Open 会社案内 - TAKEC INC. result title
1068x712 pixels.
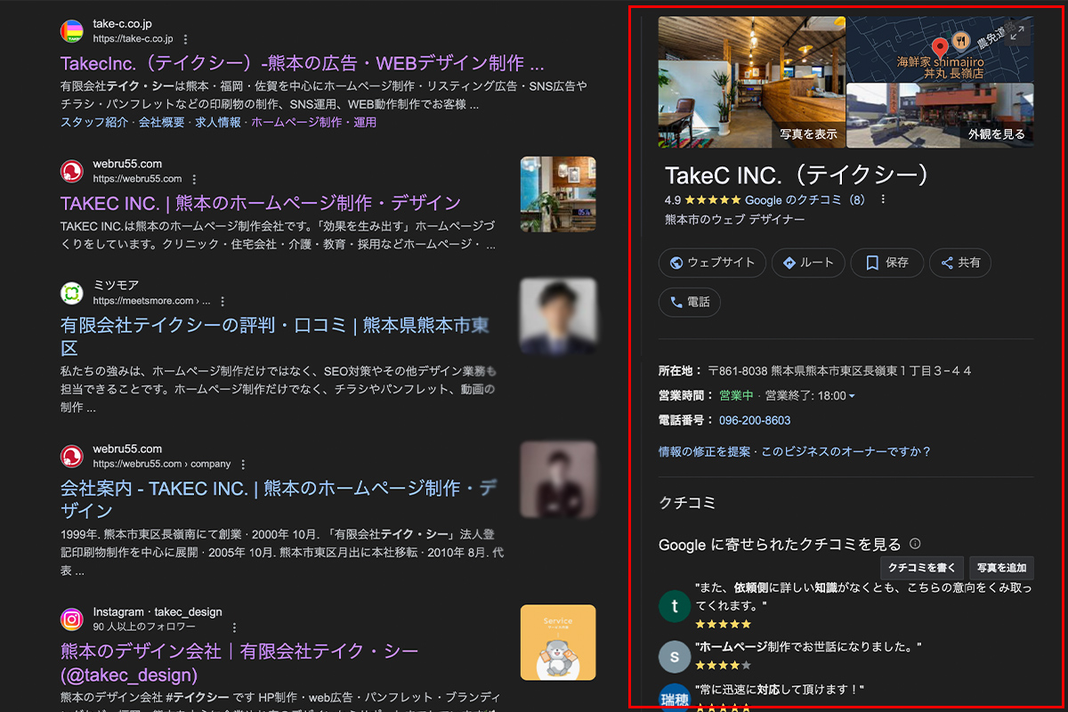[279, 499]
